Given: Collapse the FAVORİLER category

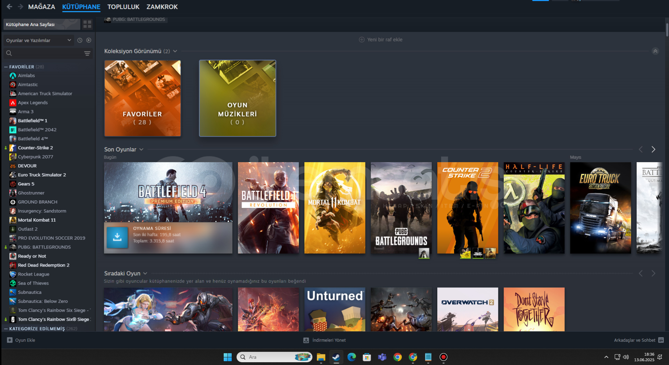Looking at the screenshot, I should click(6, 67).
